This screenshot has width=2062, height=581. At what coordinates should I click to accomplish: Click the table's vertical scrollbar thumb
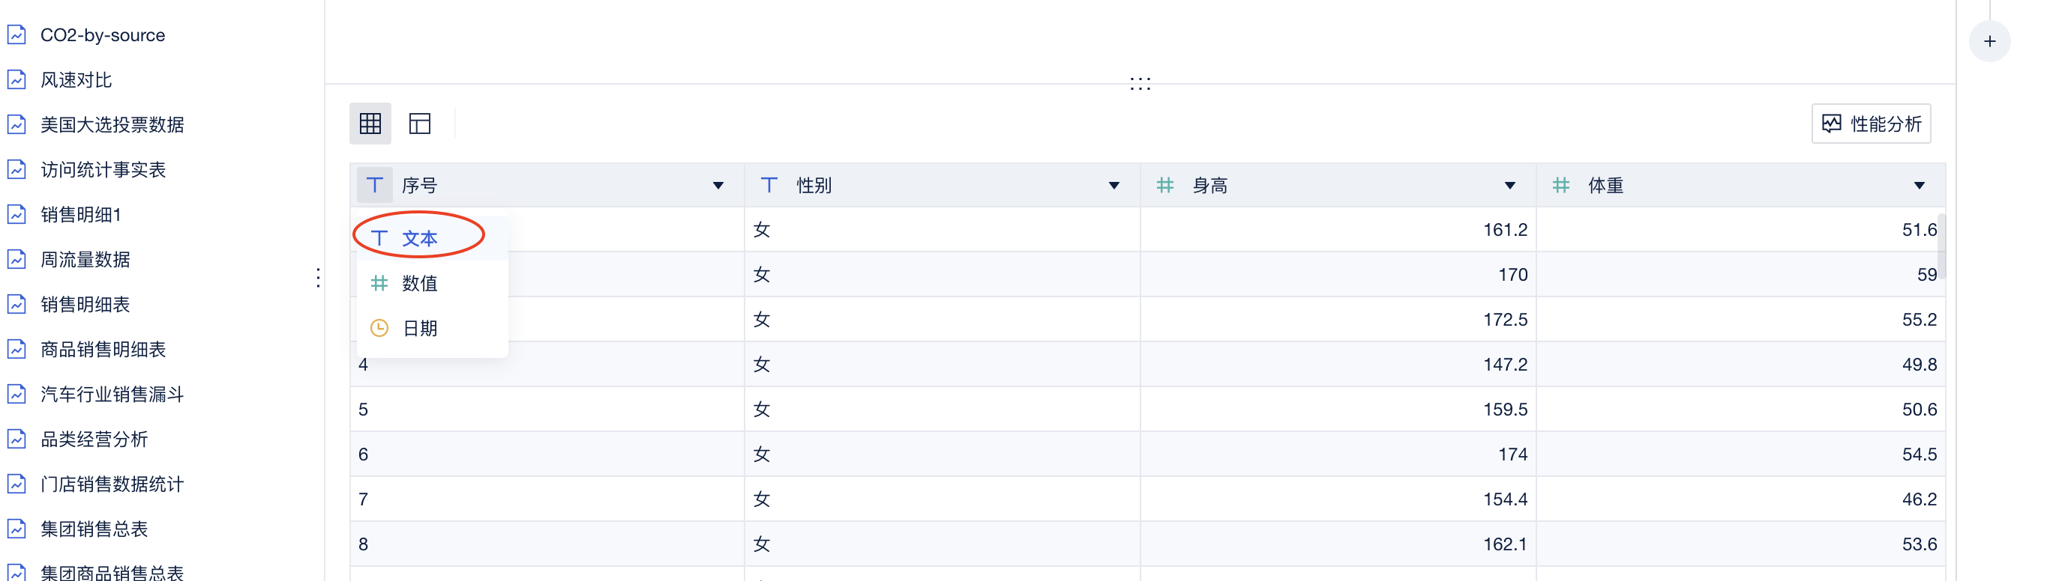[1941, 246]
